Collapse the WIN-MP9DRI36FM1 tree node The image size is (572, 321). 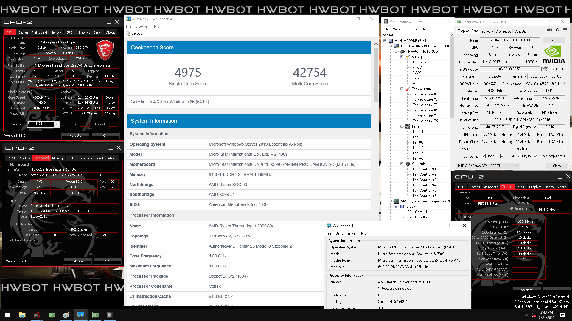[385, 41]
